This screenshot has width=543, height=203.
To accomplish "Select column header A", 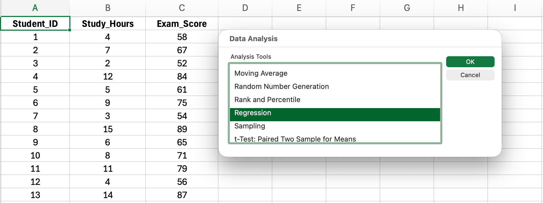I will (x=35, y=8).
